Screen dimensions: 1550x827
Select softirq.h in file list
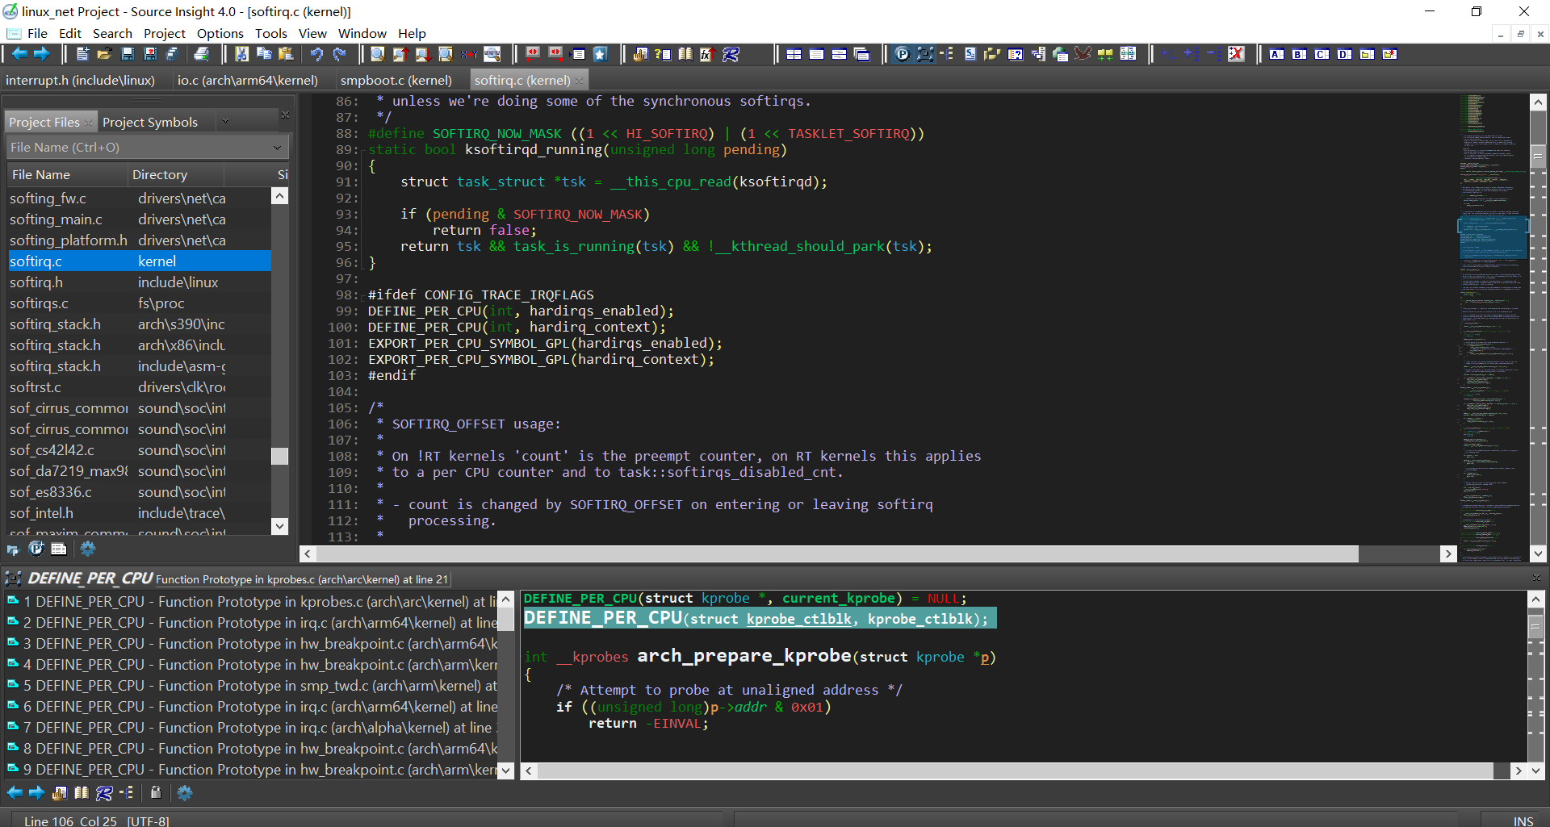coord(139,282)
